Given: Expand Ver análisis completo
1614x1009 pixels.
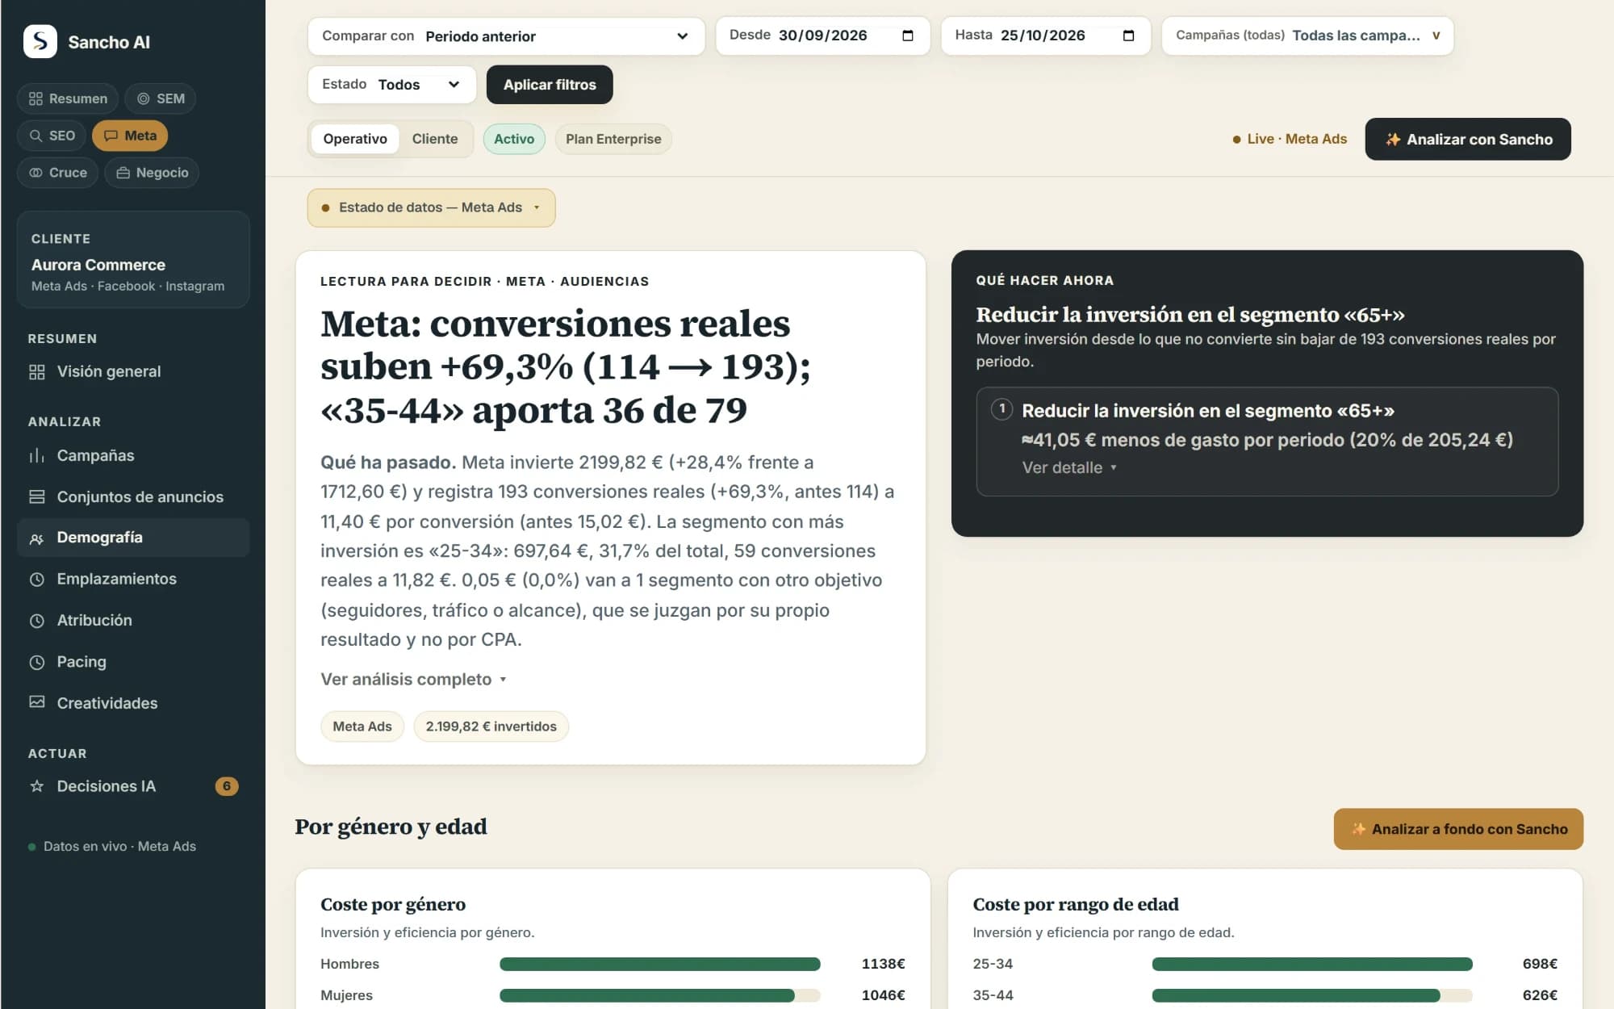Looking at the screenshot, I should coord(413,680).
